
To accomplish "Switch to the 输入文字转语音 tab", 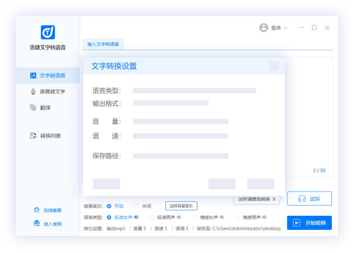I will pyautogui.click(x=103, y=44).
